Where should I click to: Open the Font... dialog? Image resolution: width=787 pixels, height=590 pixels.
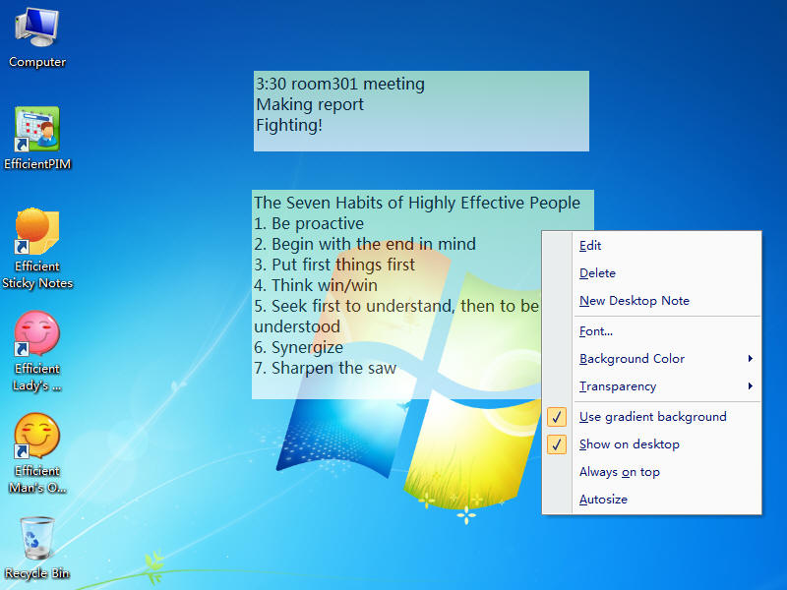595,331
